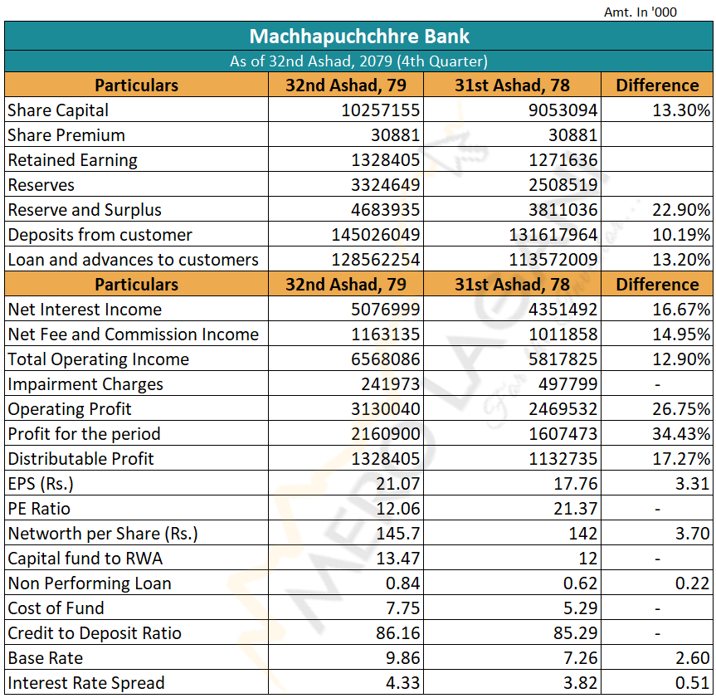716x698 pixels.
Task: Click Impairment Charges previous value 497799
Action: [567, 384]
